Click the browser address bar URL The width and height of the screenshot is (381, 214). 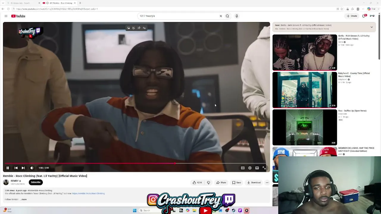57,9
